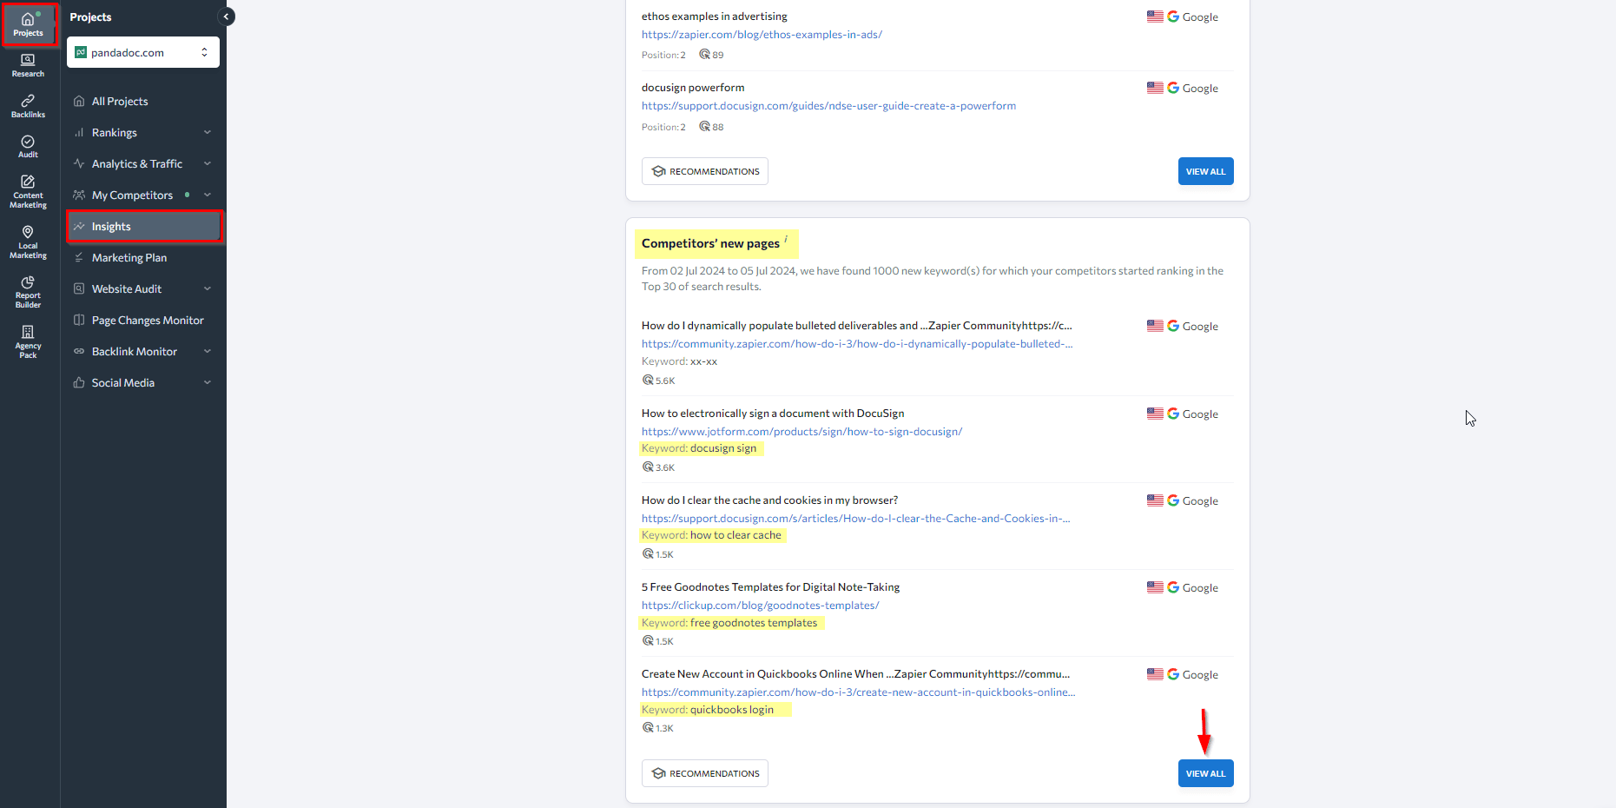Click the My Competitors people icon
This screenshot has width=1616, height=808.
79,195
